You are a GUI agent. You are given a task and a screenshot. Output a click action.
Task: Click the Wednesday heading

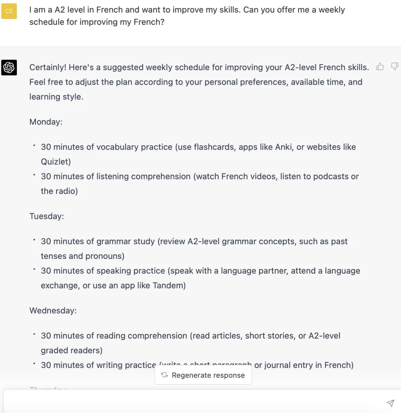pos(53,310)
